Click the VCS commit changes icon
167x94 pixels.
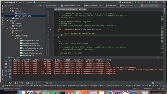tap(153, 2)
